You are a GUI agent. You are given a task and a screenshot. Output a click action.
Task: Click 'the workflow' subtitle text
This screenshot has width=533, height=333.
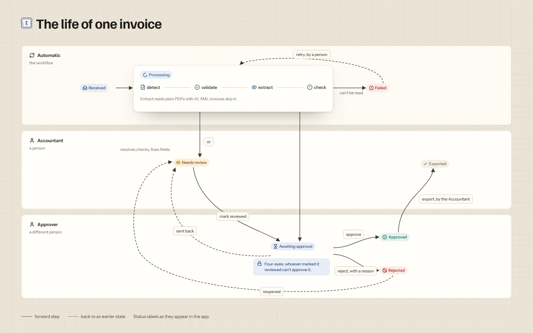pos(41,63)
